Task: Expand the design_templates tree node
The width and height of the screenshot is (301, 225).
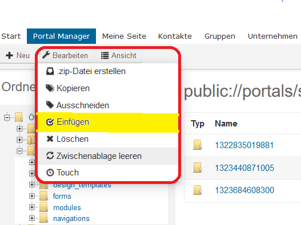Action: pyautogui.click(x=31, y=185)
